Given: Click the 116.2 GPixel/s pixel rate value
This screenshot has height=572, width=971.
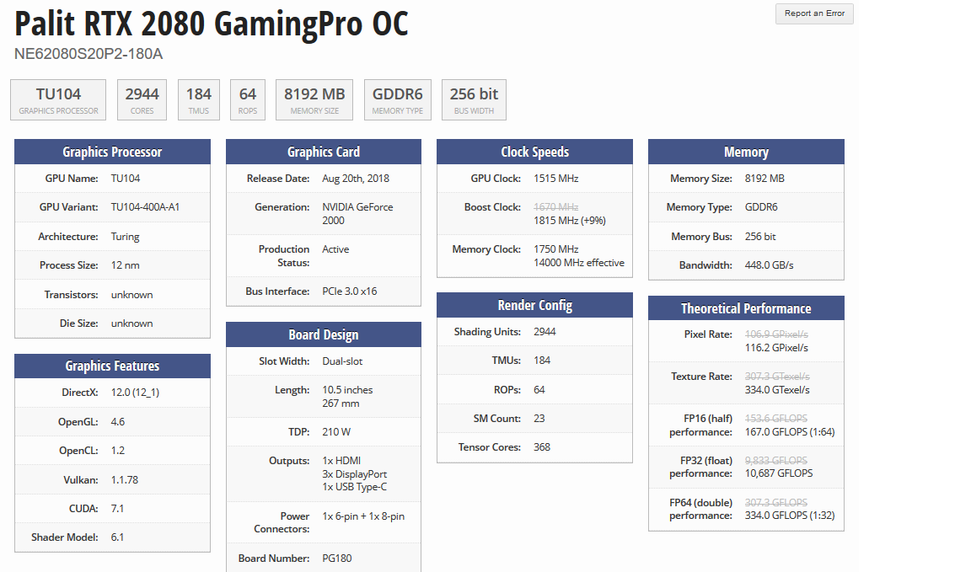Looking at the screenshot, I should (x=776, y=347).
